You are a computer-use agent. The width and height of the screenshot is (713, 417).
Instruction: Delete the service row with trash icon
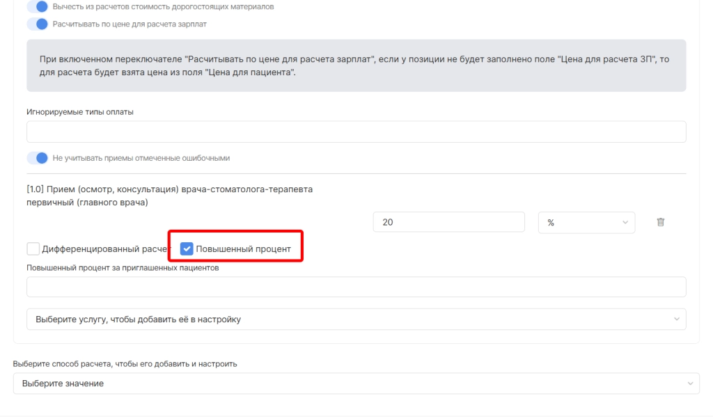pyautogui.click(x=661, y=222)
